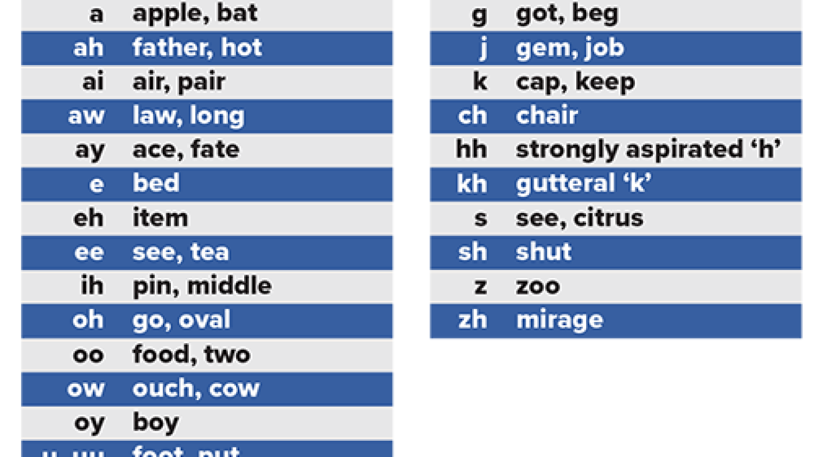
Task: Click the 'oy' boy row
Action: coord(207,422)
